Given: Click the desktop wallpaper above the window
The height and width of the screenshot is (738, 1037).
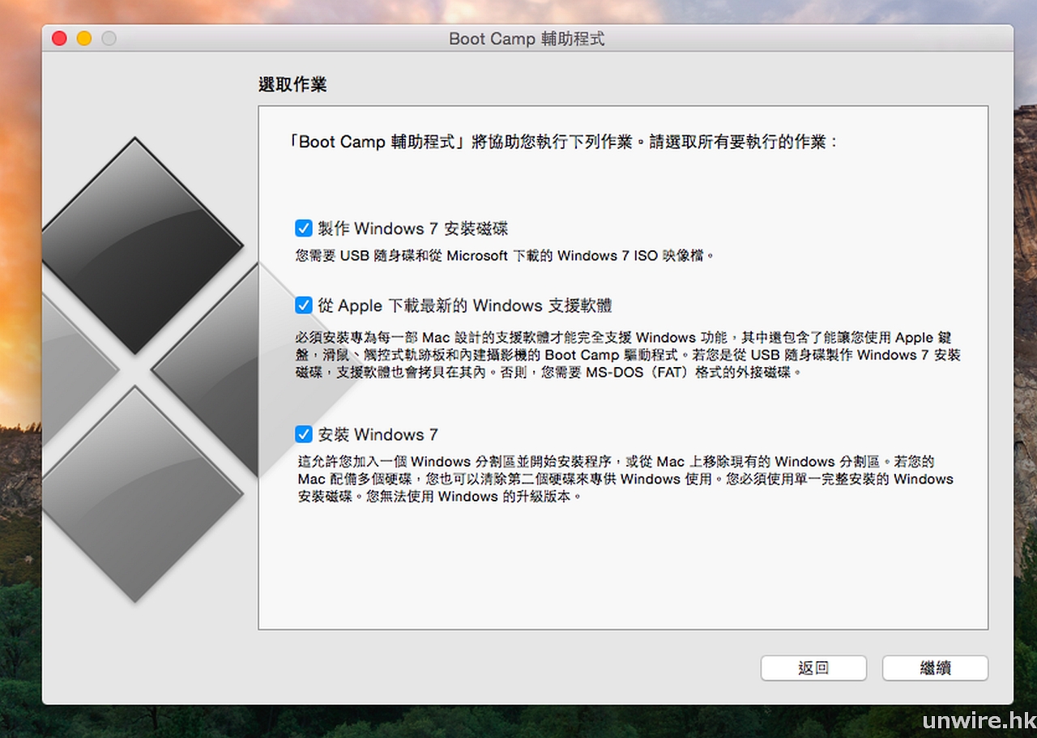Looking at the screenshot, I should (x=518, y=11).
